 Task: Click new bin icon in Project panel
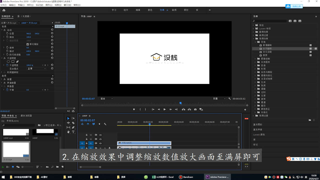click(57, 167)
